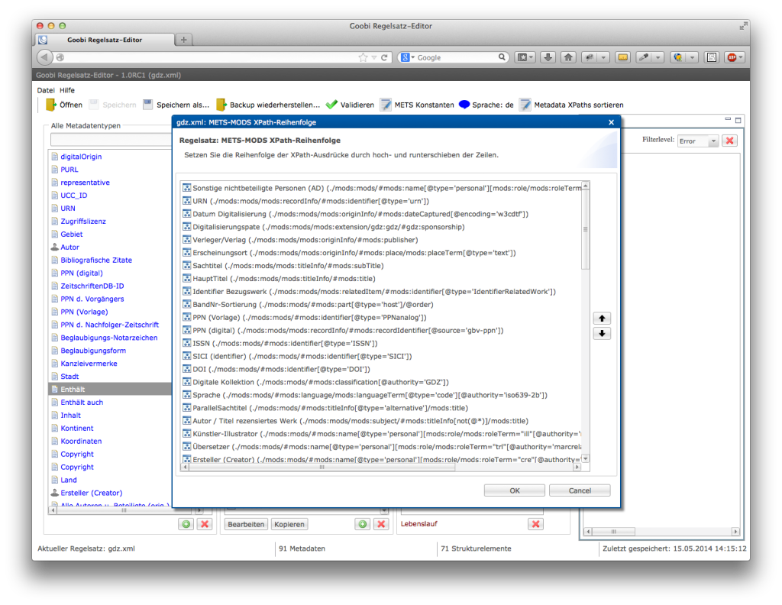
Task: Click the dialog list vertical scrollbar
Action: pos(586,229)
